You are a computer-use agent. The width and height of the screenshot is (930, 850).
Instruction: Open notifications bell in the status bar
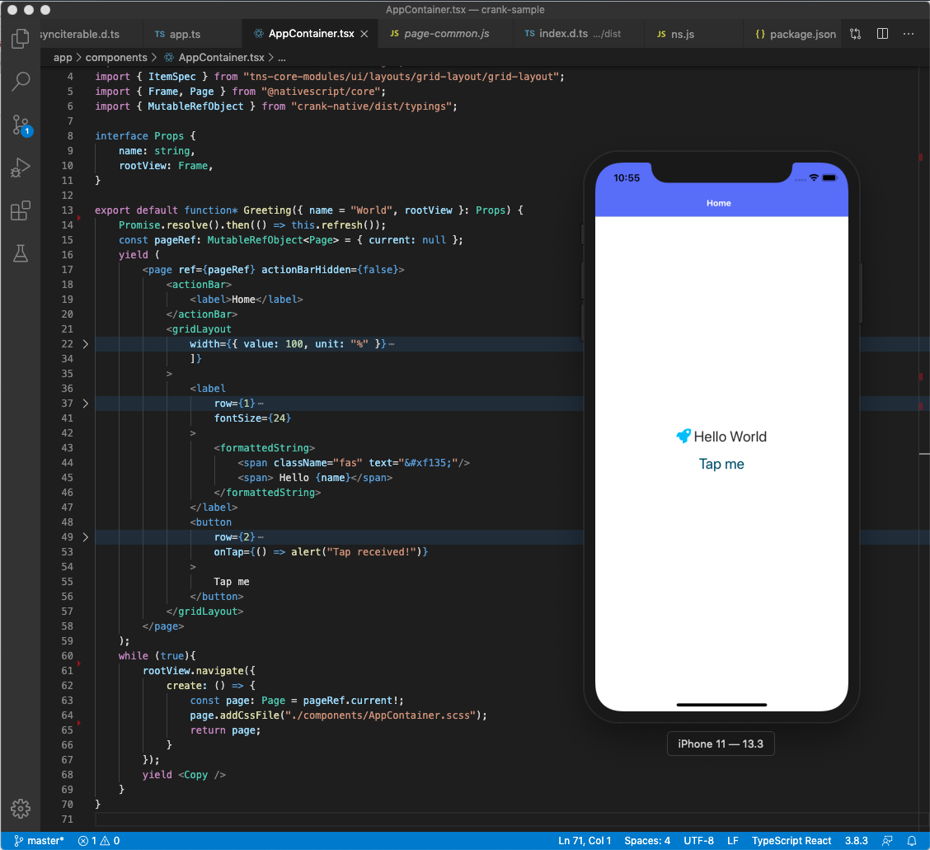[912, 840]
